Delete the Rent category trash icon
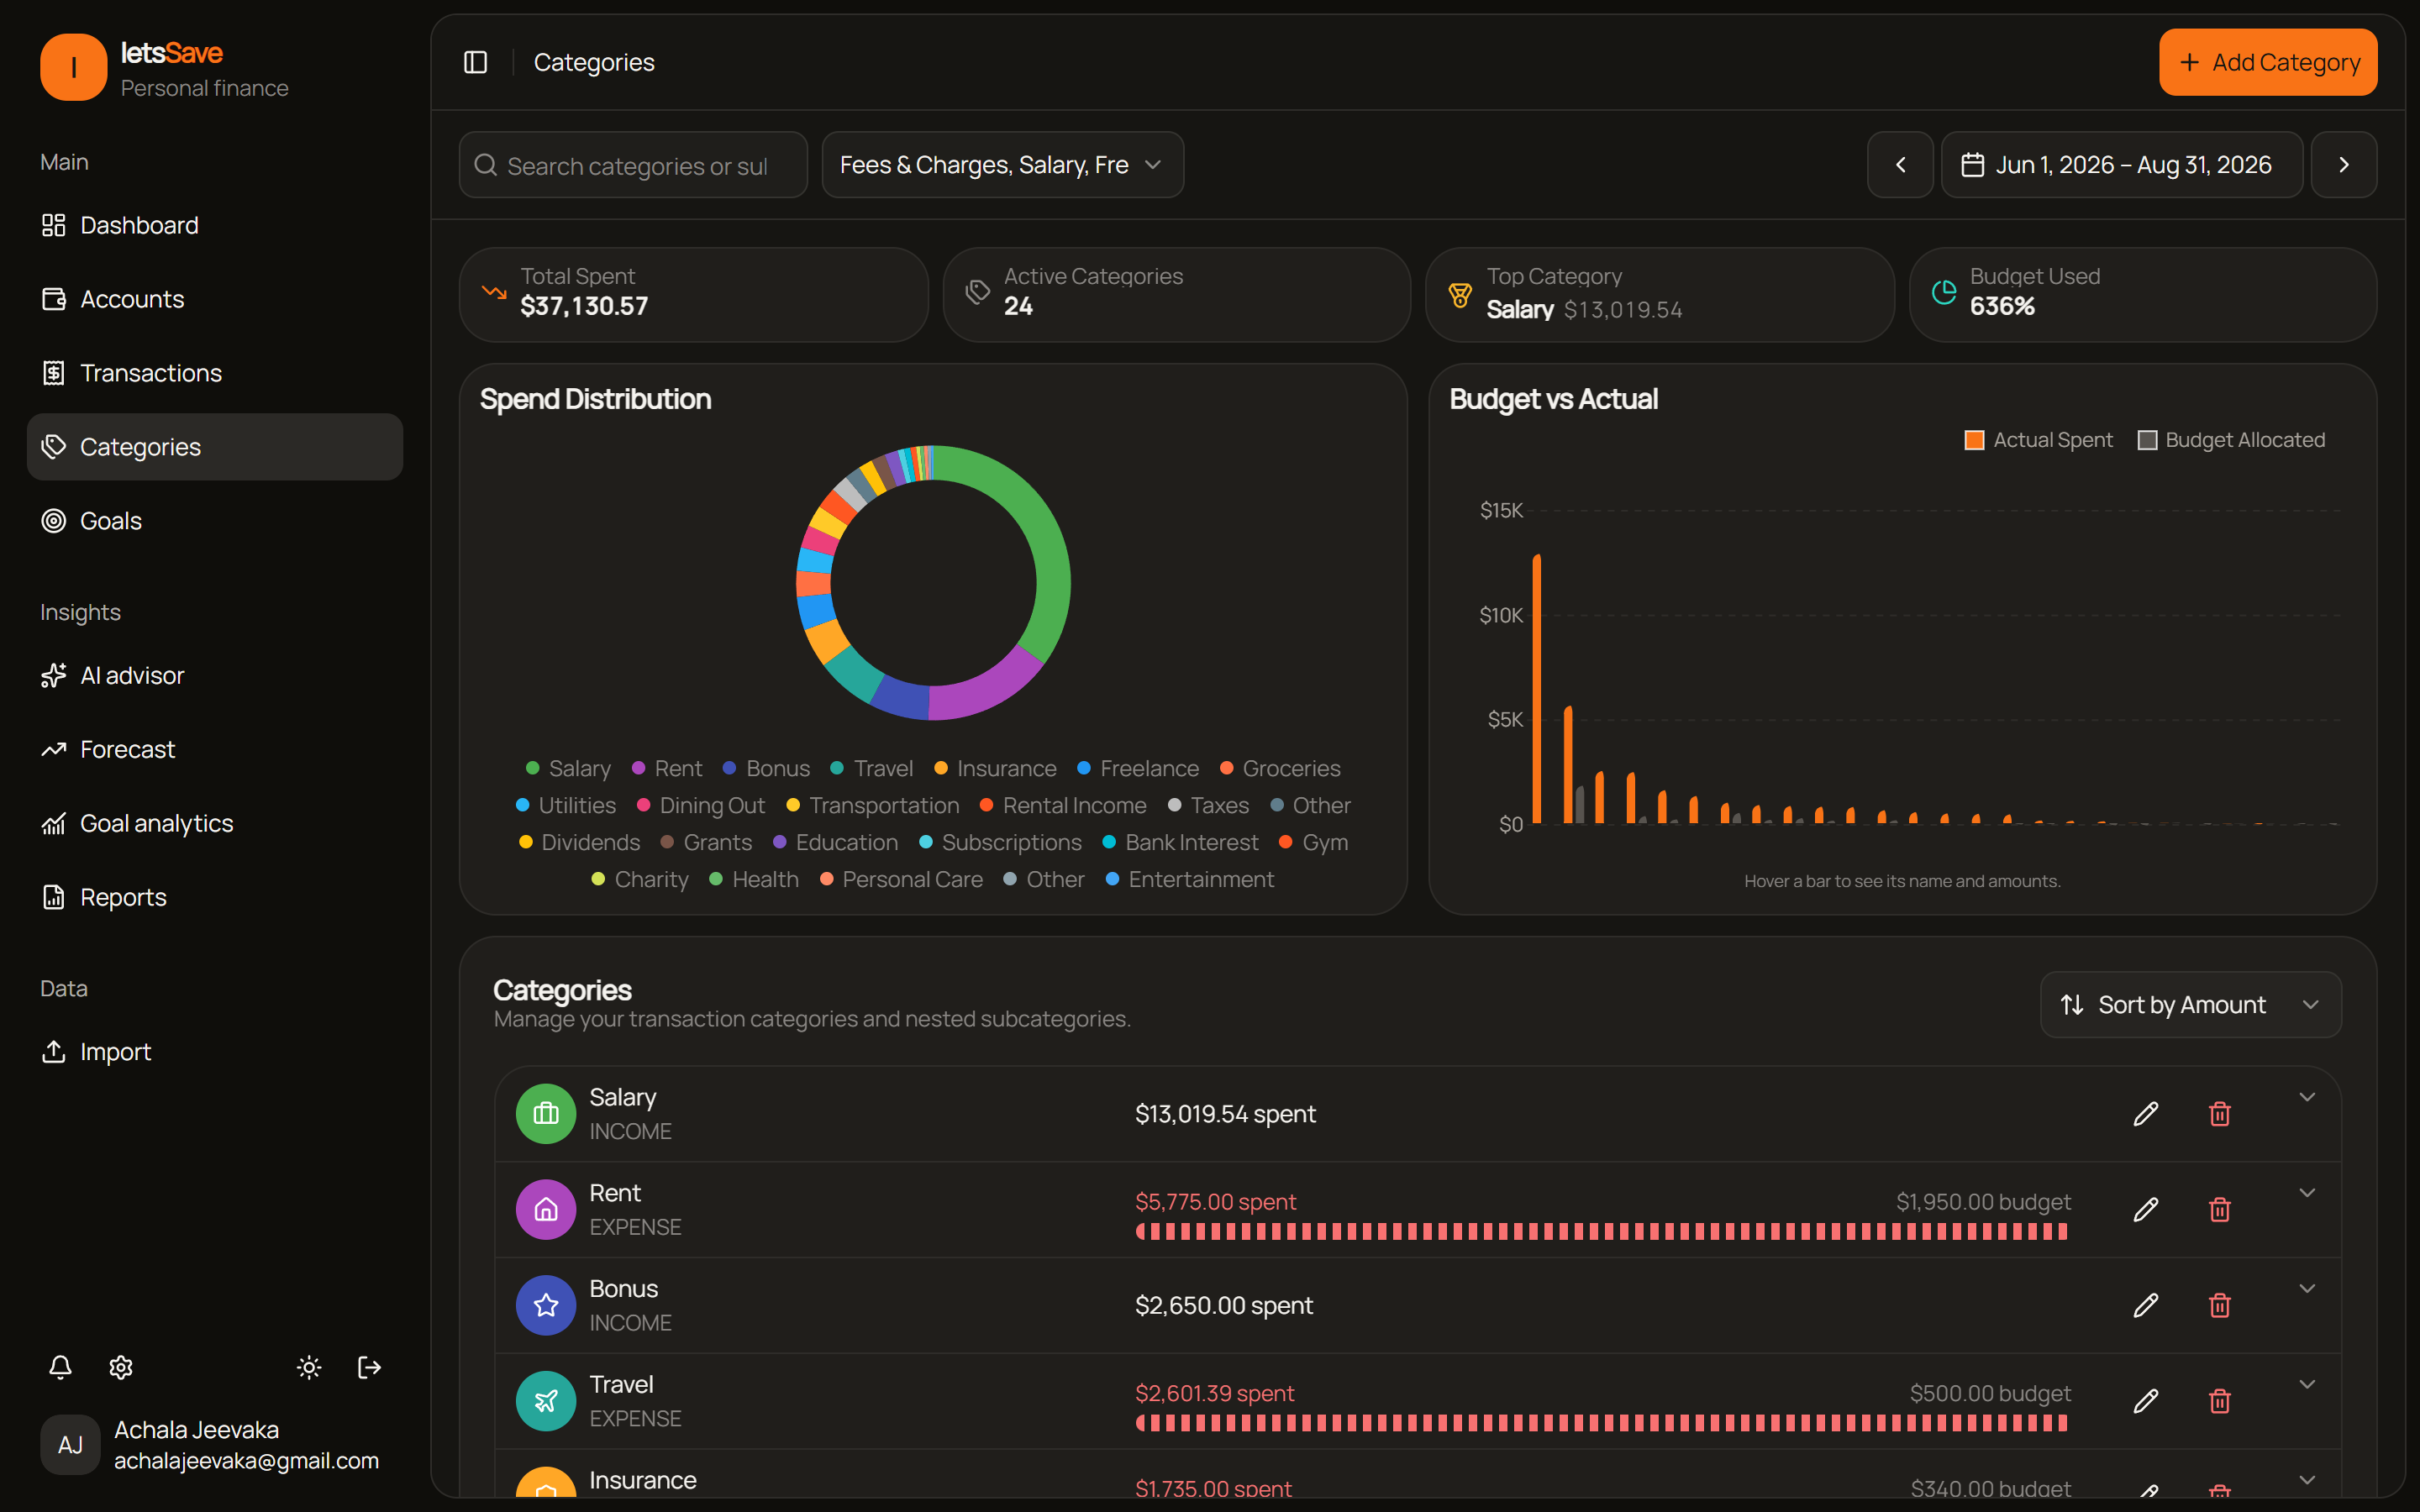2420x1512 pixels. [2219, 1210]
